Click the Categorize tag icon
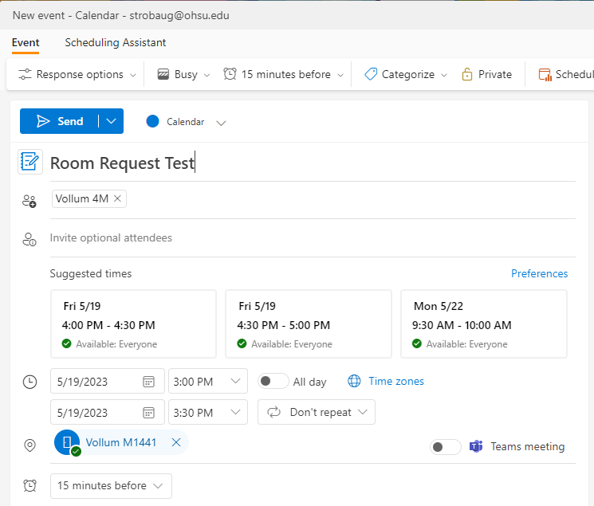The height and width of the screenshot is (506, 594). (370, 74)
